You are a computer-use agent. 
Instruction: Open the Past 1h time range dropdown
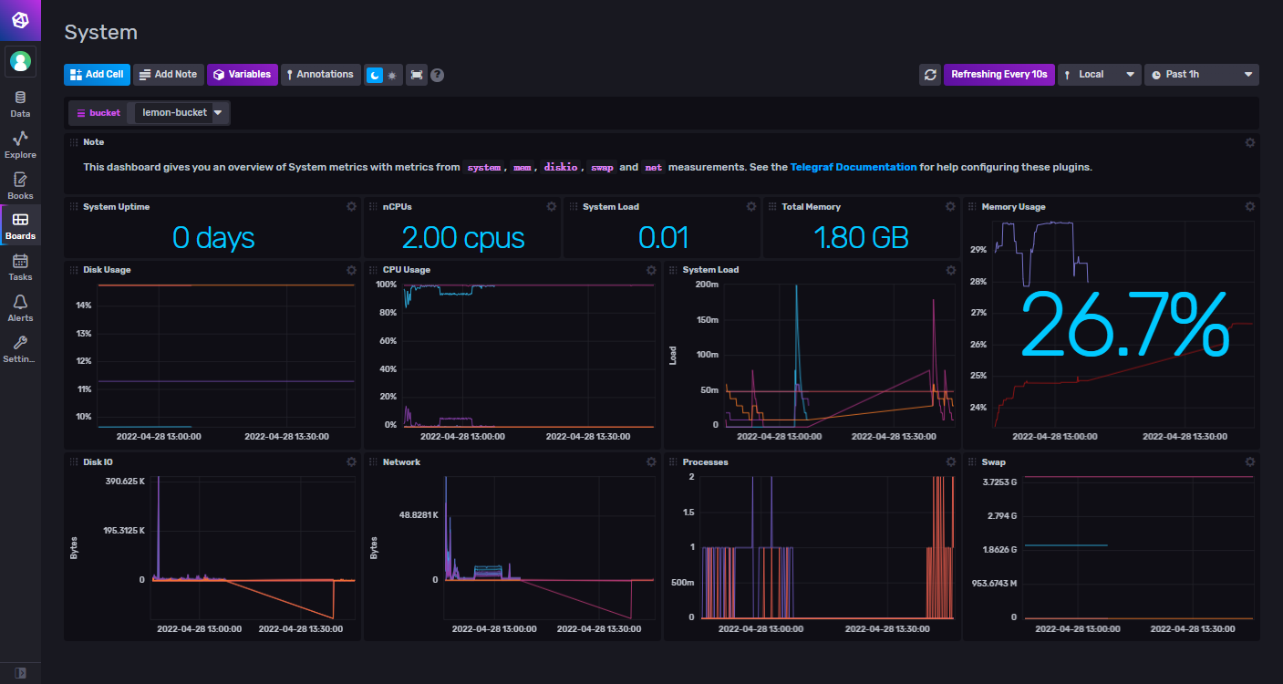click(1202, 75)
